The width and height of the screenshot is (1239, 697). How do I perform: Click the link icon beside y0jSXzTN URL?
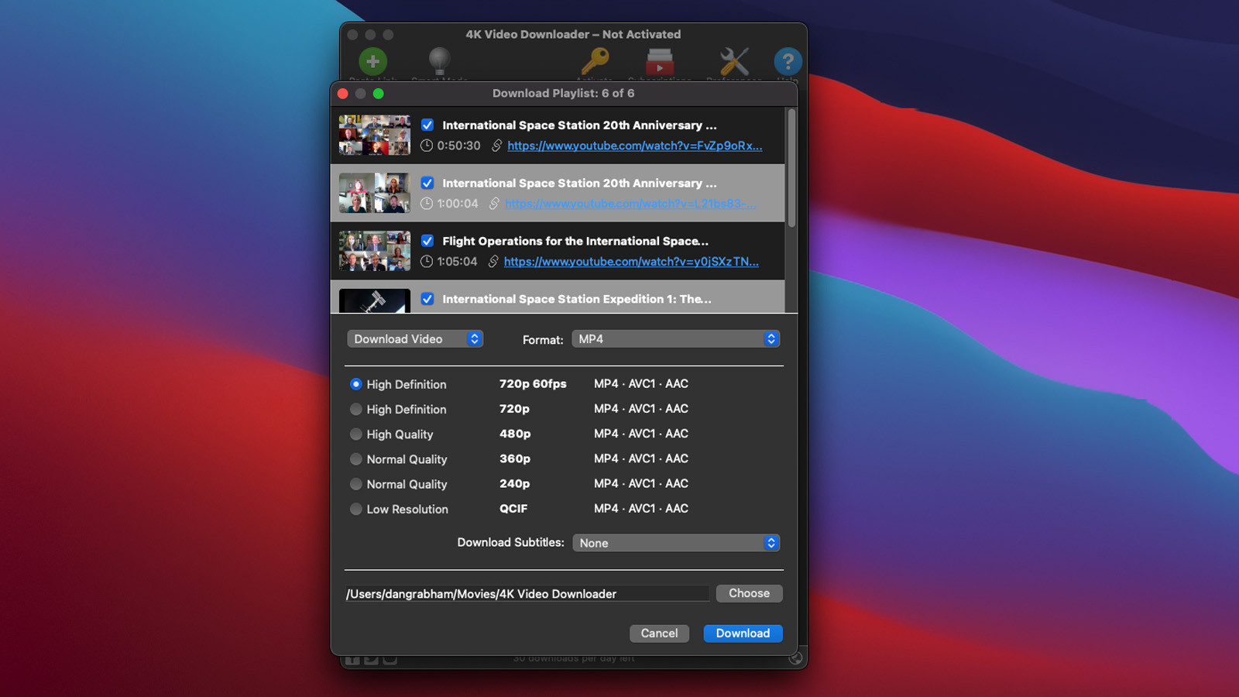click(493, 262)
